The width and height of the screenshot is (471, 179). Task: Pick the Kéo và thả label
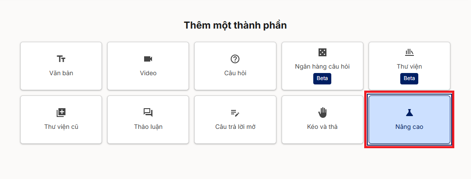(322, 127)
